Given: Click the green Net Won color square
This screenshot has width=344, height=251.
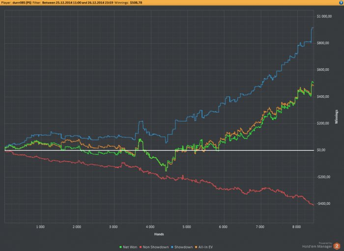Looking at the screenshot, I should point(120,247).
